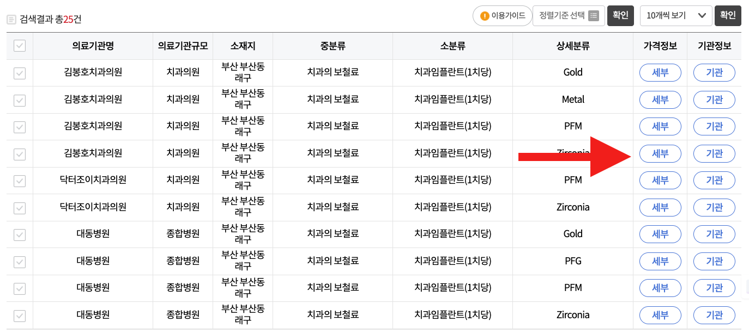Image resolution: width=749 pixels, height=334 pixels.
Task: Open the 10개씩 보기 page-size dropdown
Action: 671,15
